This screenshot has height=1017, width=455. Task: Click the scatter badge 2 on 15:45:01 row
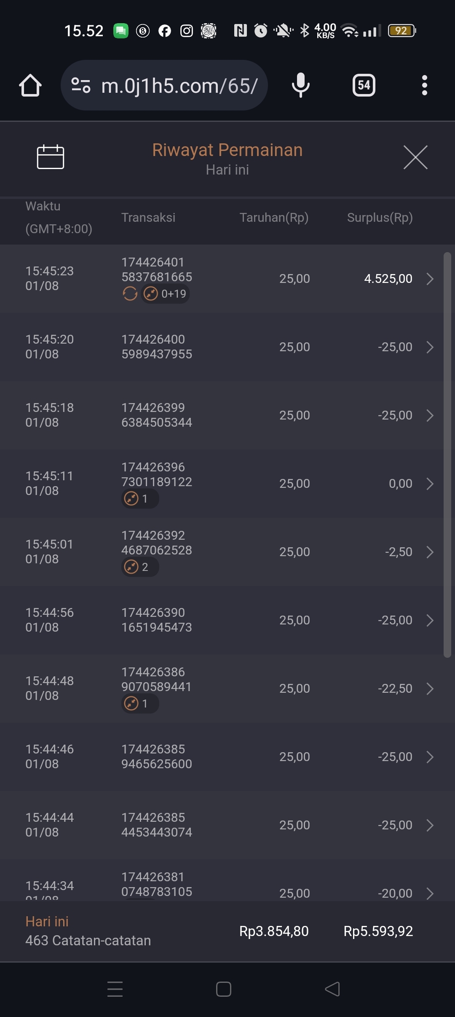click(x=139, y=567)
